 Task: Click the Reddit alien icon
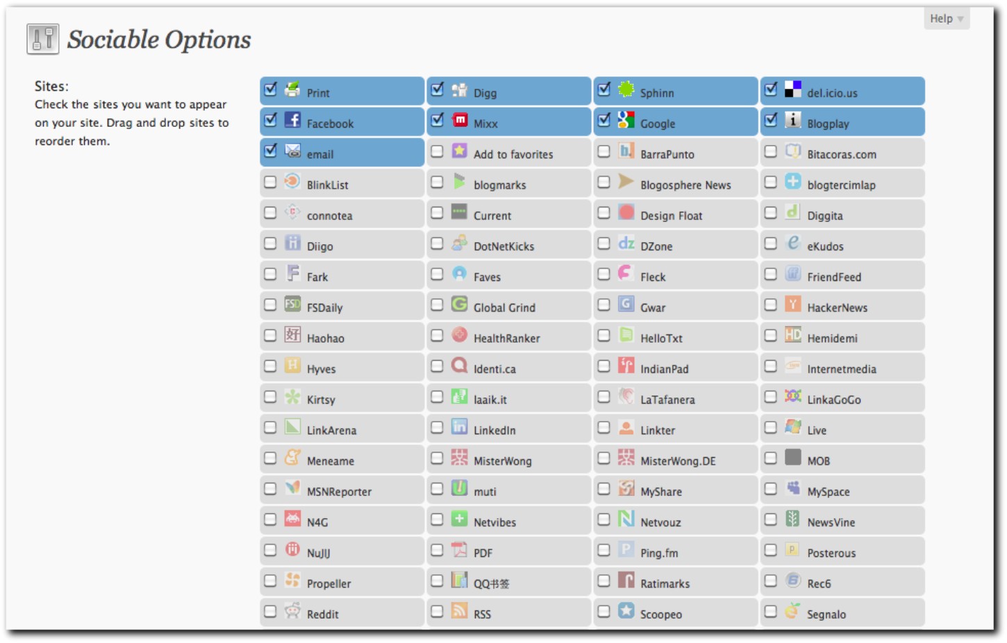293,610
